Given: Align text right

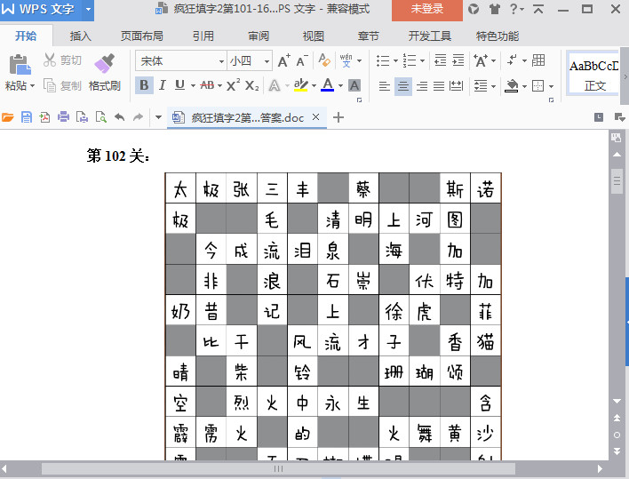Looking at the screenshot, I should [421, 85].
